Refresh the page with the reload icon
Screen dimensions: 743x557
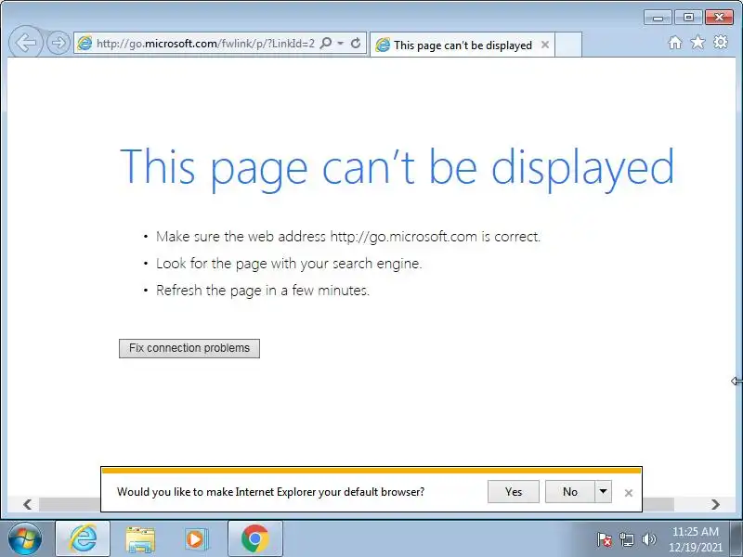pos(356,43)
